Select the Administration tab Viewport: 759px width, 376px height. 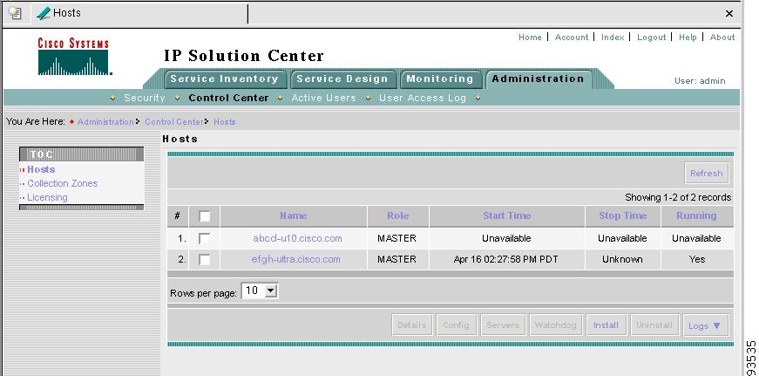click(538, 79)
